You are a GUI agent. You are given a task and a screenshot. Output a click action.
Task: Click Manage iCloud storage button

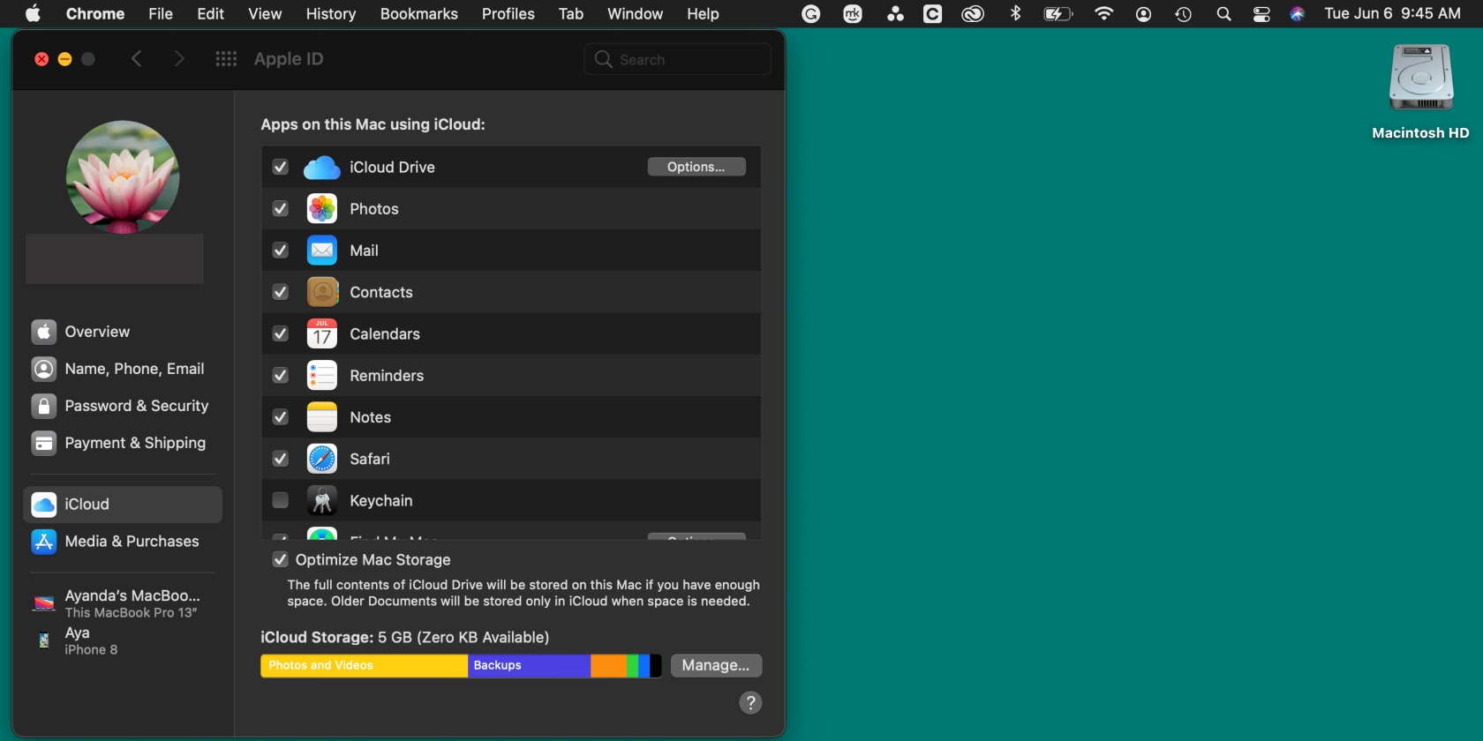pyautogui.click(x=715, y=665)
